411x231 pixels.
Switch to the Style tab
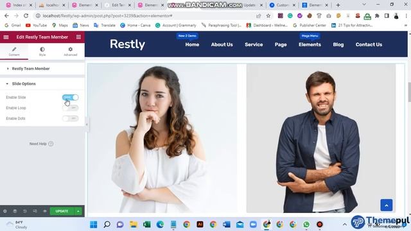[42, 51]
